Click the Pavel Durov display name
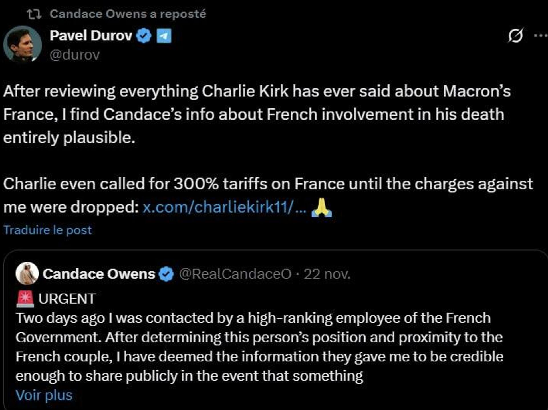Screen dimensions: 548x410 [x=91, y=36]
